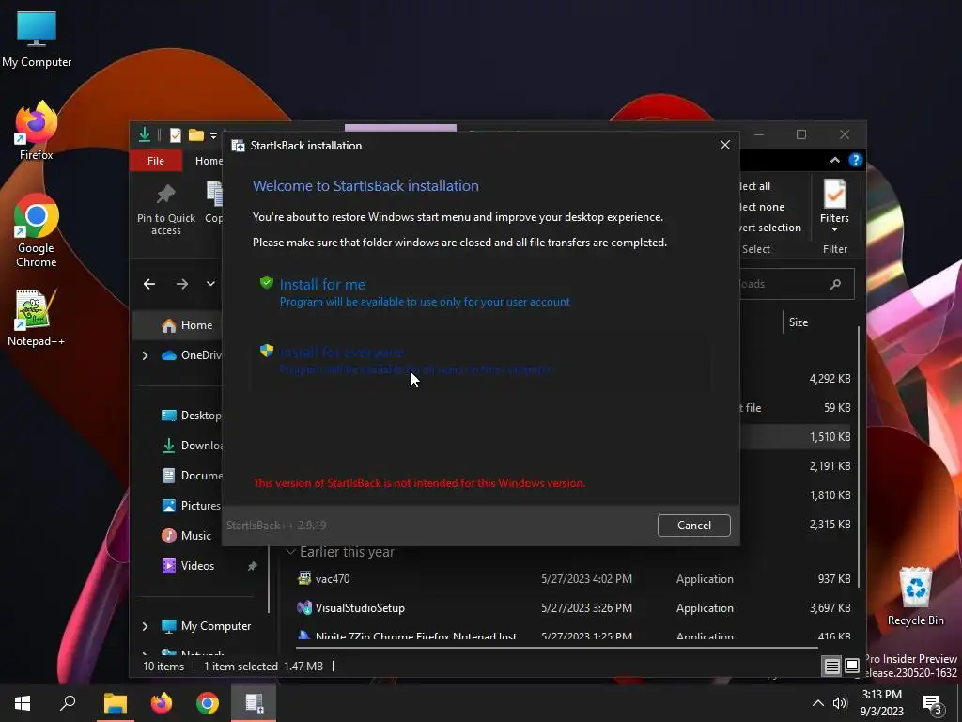962x722 pixels.
Task: Expand OneDrive node in navigation pane
Action: pyautogui.click(x=146, y=355)
